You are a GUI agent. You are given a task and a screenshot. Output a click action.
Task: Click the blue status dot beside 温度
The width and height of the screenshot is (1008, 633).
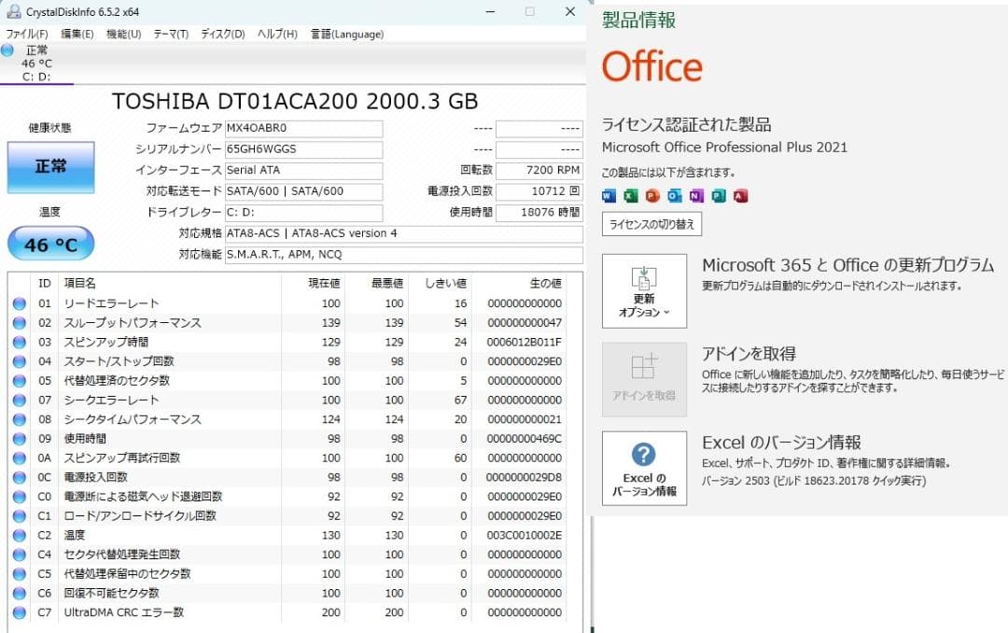(21, 535)
